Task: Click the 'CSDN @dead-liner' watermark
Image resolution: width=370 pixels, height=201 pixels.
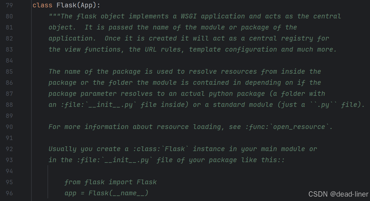Action: pos(338,194)
